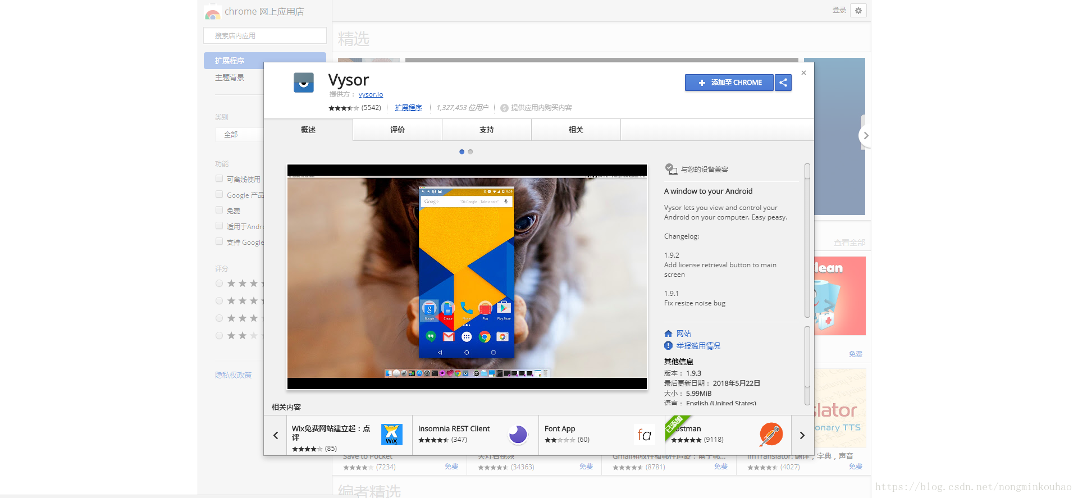Click the 查看全部 link

pyautogui.click(x=849, y=243)
